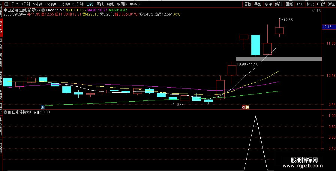
Task: Click the MA60: 9.92 label
Action: pos(118,10)
